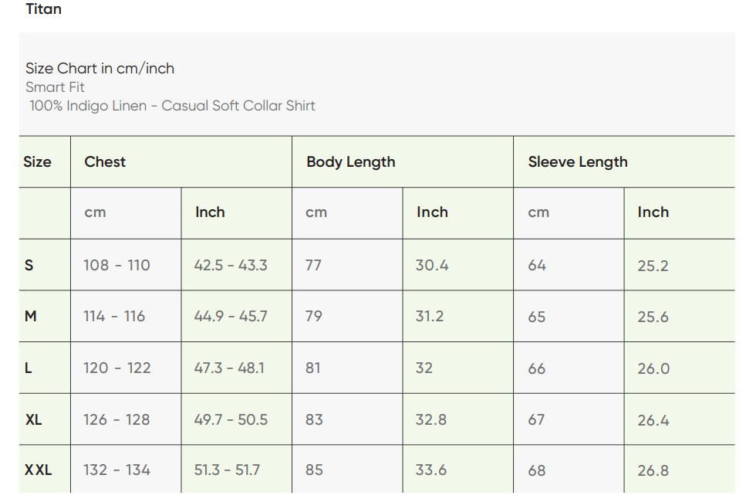Click the Titan heading text

point(43,9)
